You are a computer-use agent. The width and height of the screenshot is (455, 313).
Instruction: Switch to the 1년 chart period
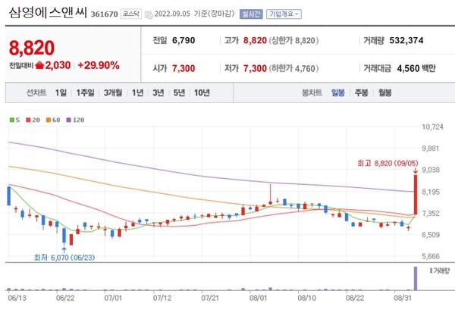click(x=137, y=92)
